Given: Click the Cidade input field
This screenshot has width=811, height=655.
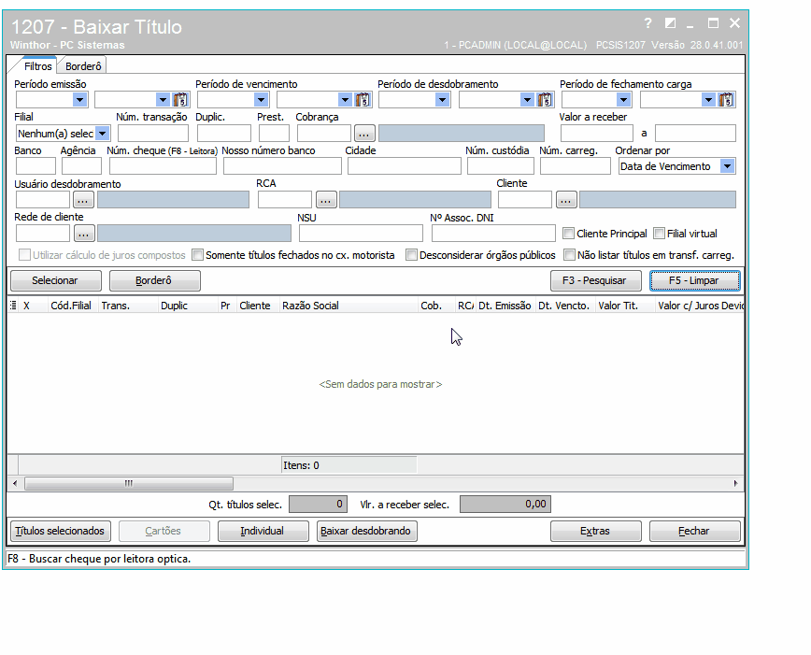Looking at the screenshot, I should pyautogui.click(x=404, y=166).
